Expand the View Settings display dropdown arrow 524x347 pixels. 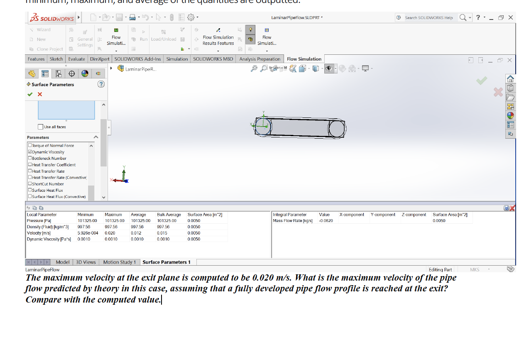pos(372,68)
